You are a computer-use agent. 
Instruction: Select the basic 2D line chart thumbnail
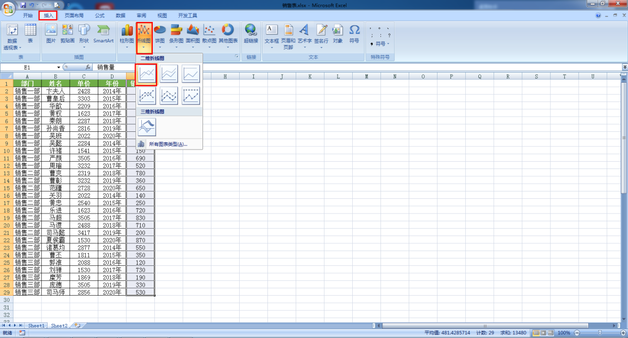(147, 74)
